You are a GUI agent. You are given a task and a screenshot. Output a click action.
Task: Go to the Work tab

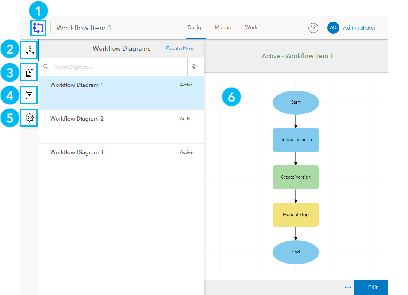coord(251,28)
